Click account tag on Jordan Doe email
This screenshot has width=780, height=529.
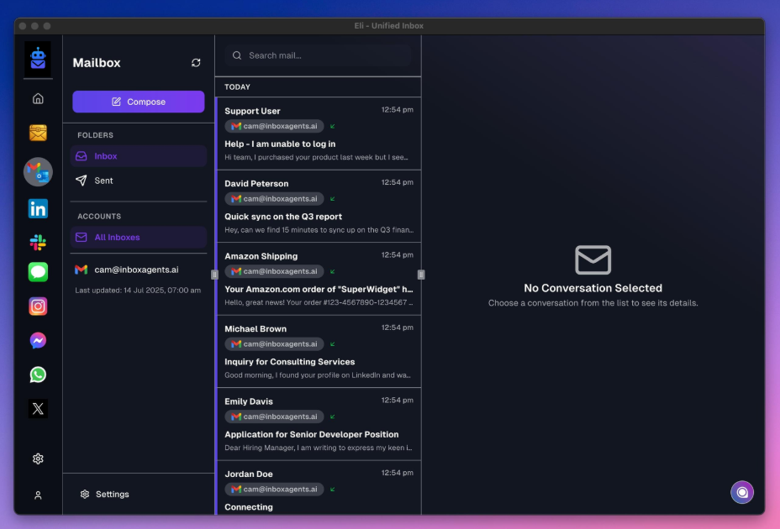[274, 490]
